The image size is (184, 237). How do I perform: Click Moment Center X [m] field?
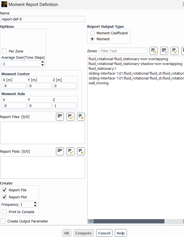pos(15,86)
